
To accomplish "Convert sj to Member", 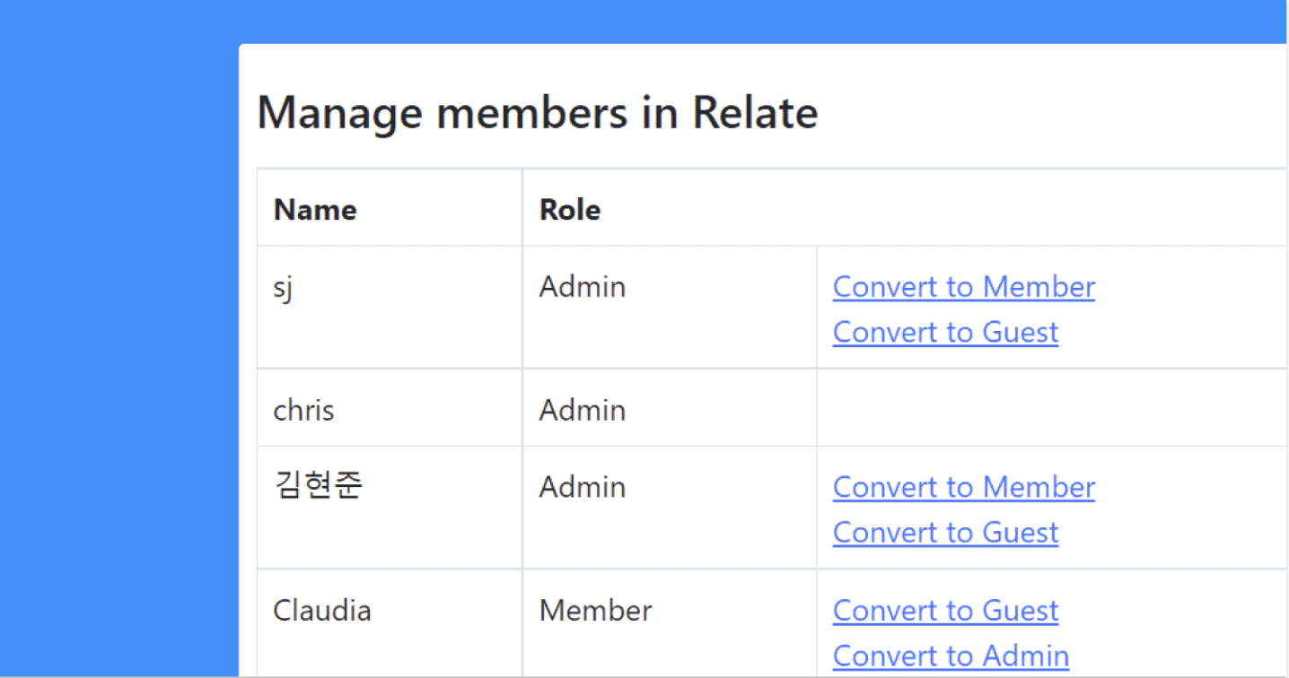I will (x=963, y=287).
